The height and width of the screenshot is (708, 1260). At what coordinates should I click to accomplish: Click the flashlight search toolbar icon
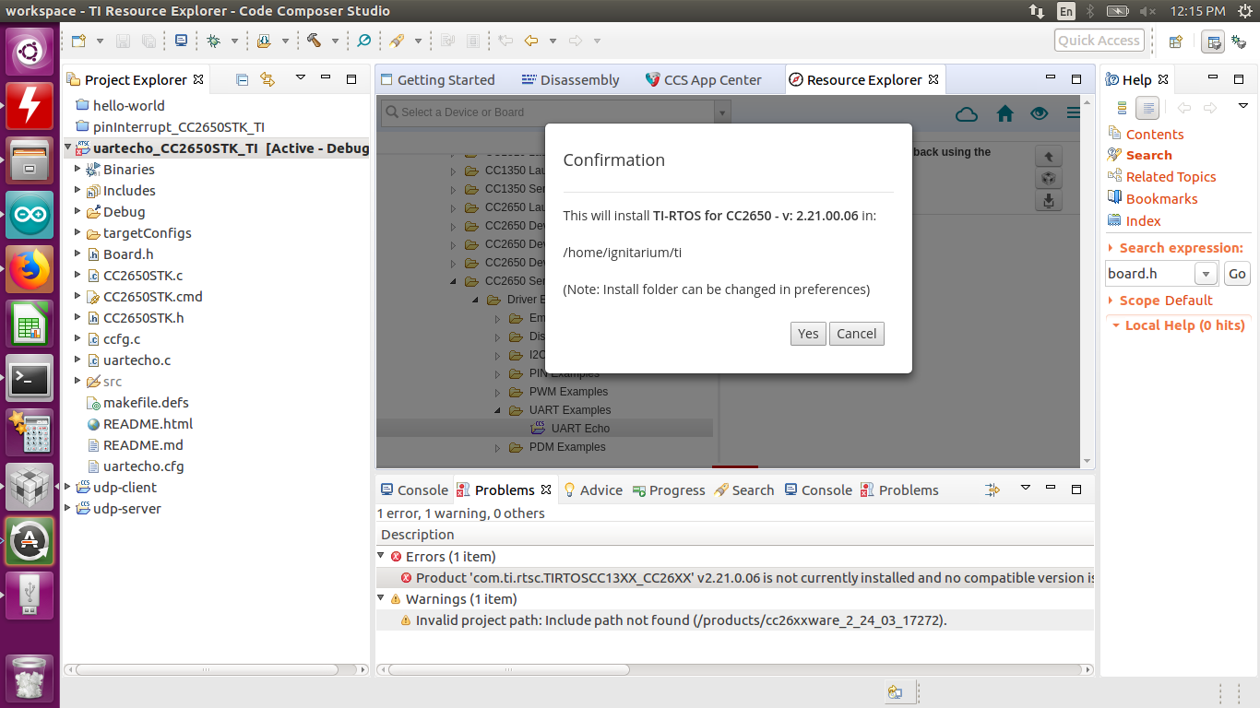[397, 41]
